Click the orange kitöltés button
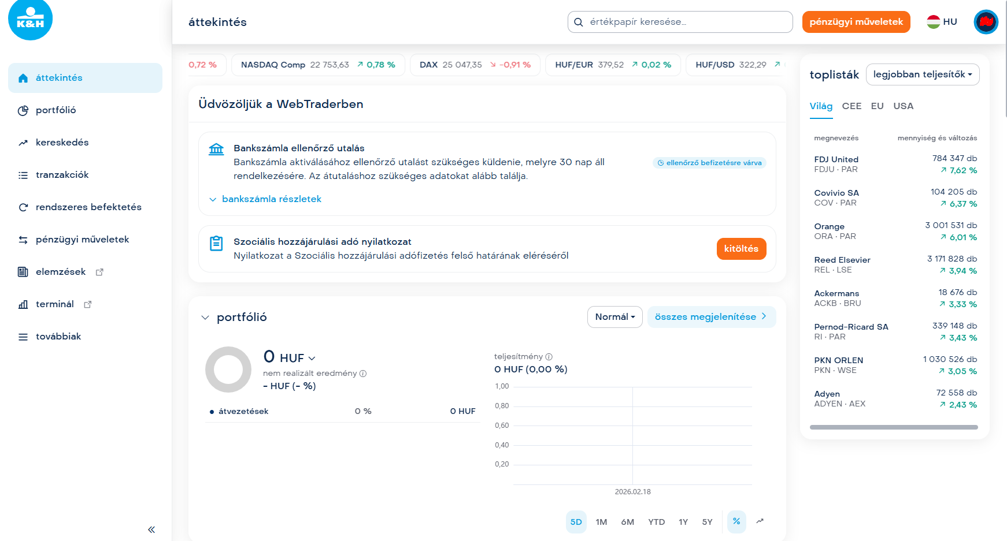Screen dimensions: 1007x541 pos(741,249)
